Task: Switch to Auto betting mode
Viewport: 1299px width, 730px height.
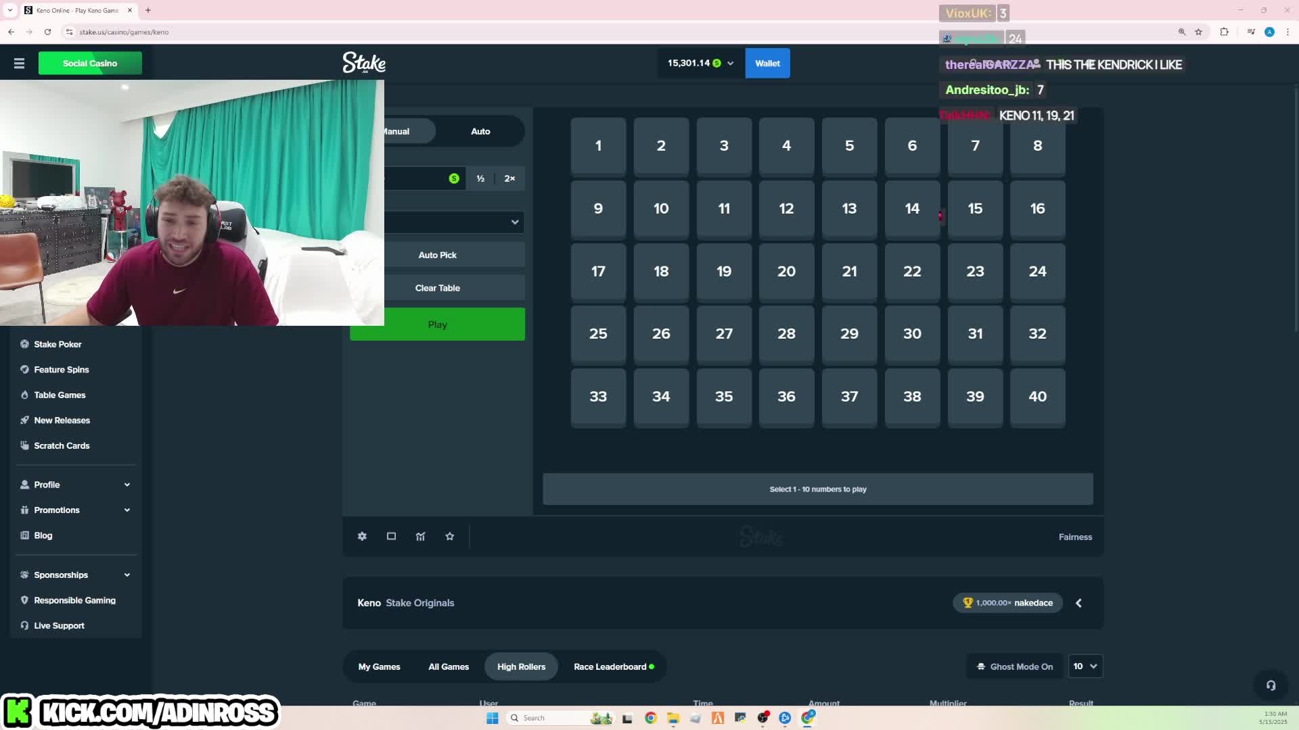Action: (x=480, y=131)
